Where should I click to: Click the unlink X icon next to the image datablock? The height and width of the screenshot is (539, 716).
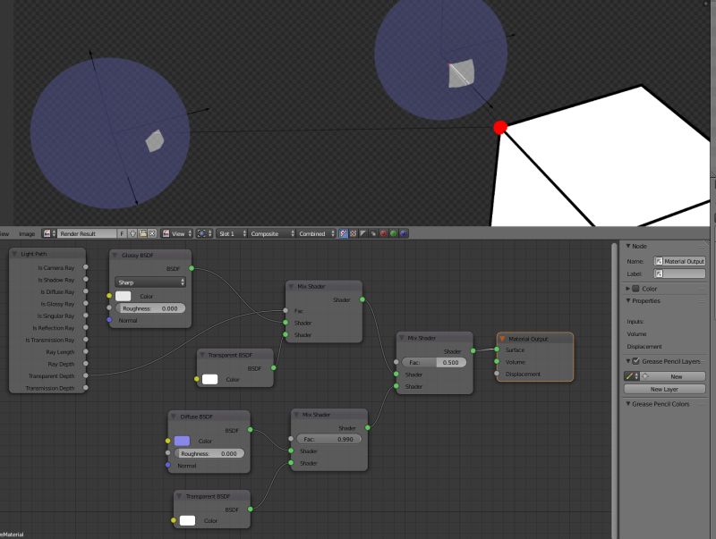pos(152,233)
